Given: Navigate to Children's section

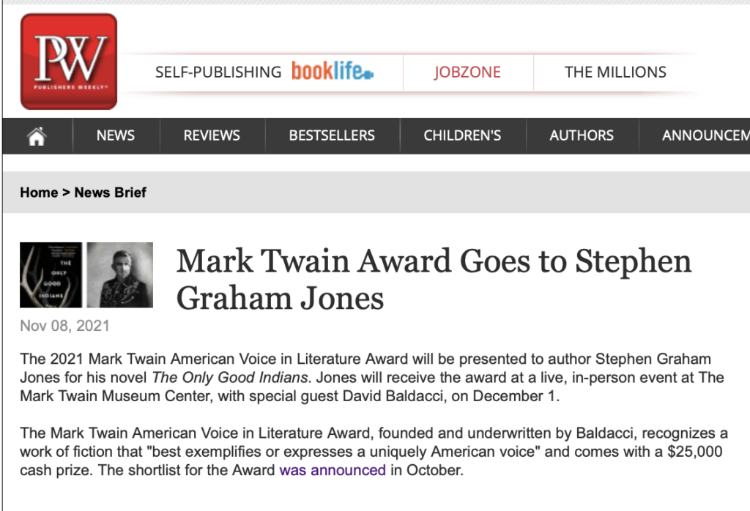Looking at the screenshot, I should pyautogui.click(x=462, y=135).
